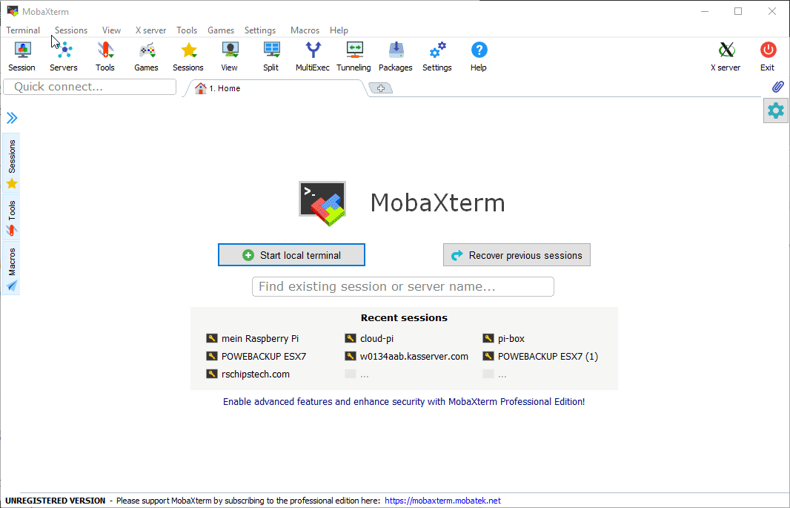Click the Split toolbar icon

(x=271, y=56)
